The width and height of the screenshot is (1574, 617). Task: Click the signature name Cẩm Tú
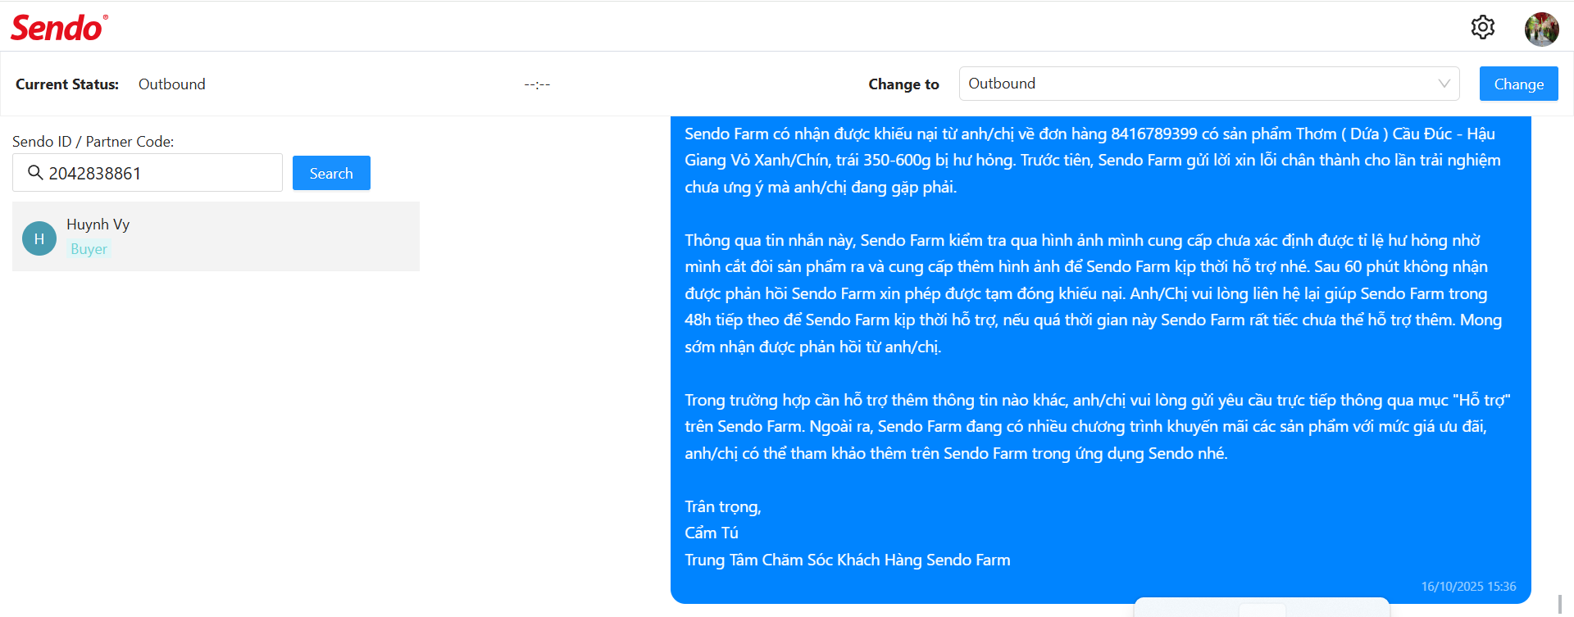(712, 533)
